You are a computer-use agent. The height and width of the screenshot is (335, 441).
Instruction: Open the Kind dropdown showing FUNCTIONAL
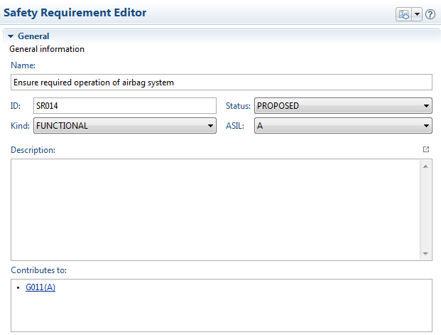coord(124,126)
